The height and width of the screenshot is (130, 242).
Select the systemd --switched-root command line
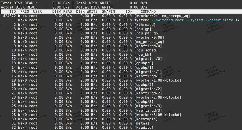[187, 20]
